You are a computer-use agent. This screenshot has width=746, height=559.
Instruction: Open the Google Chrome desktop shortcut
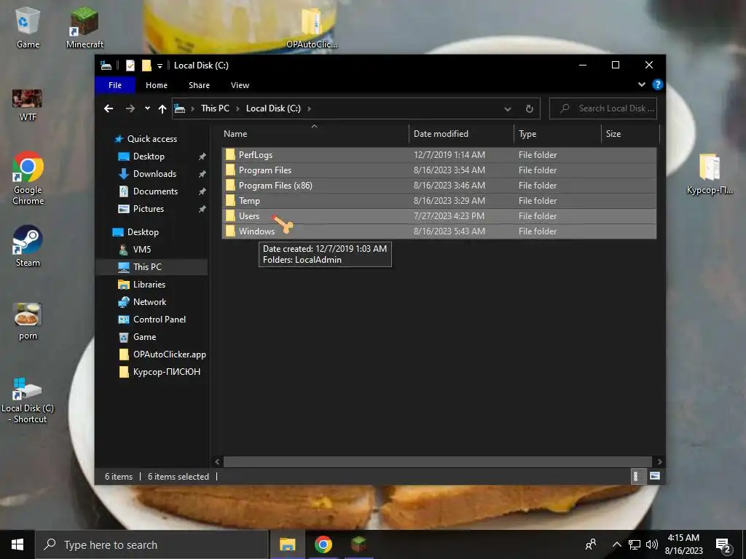coord(28,178)
